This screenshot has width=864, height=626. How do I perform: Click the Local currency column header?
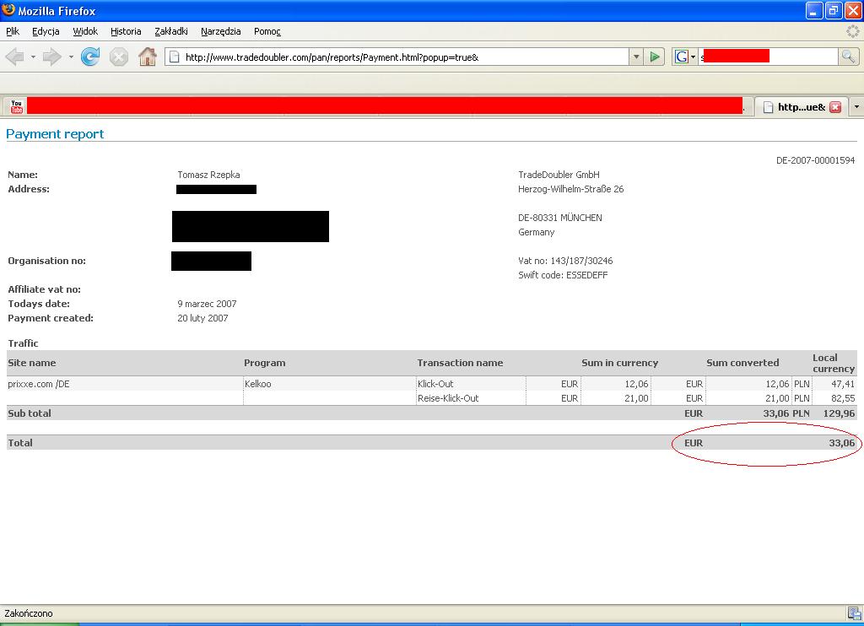pos(833,363)
